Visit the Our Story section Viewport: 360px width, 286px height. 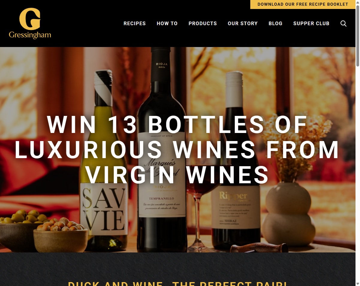(243, 23)
